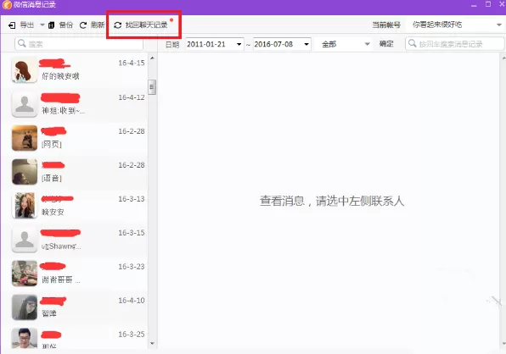Click avatar of contact dated 16-4-10
Viewport: 506px width, 354px height.
25,307
